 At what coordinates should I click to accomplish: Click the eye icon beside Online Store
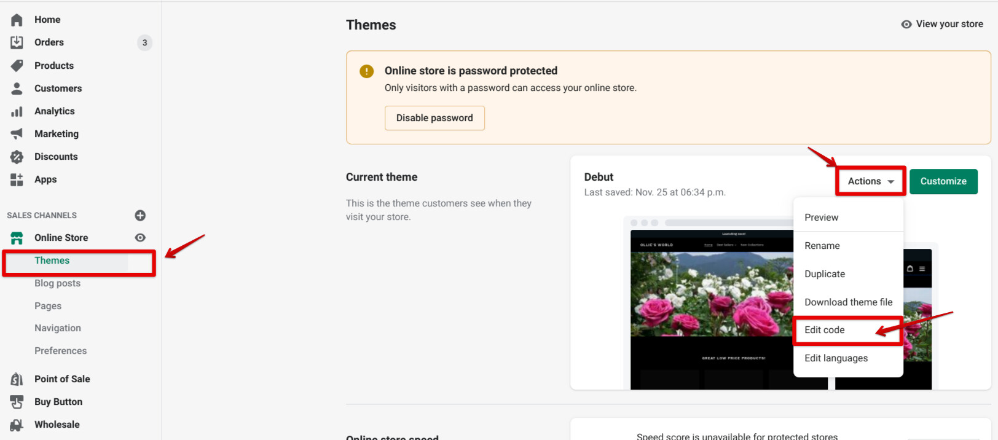[x=140, y=238]
